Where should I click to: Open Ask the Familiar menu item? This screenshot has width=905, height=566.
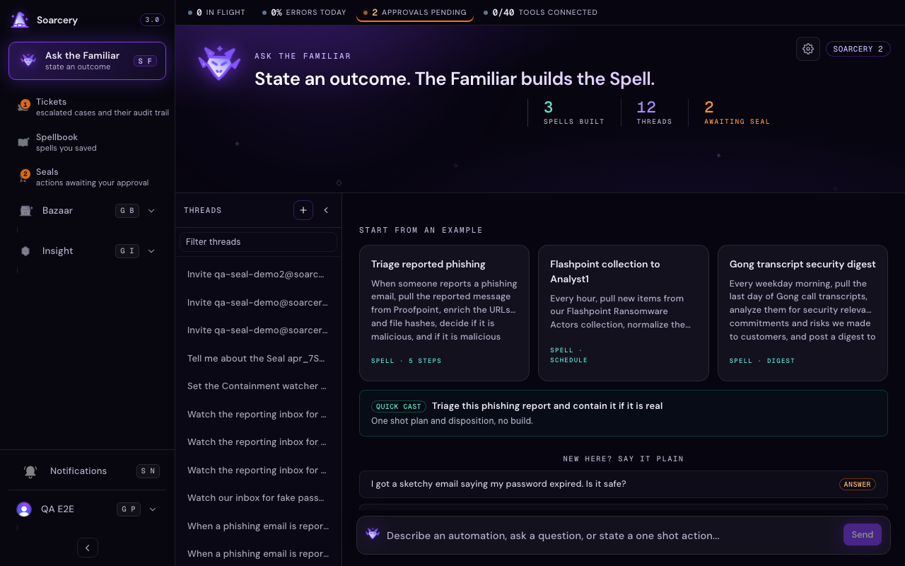[87, 61]
